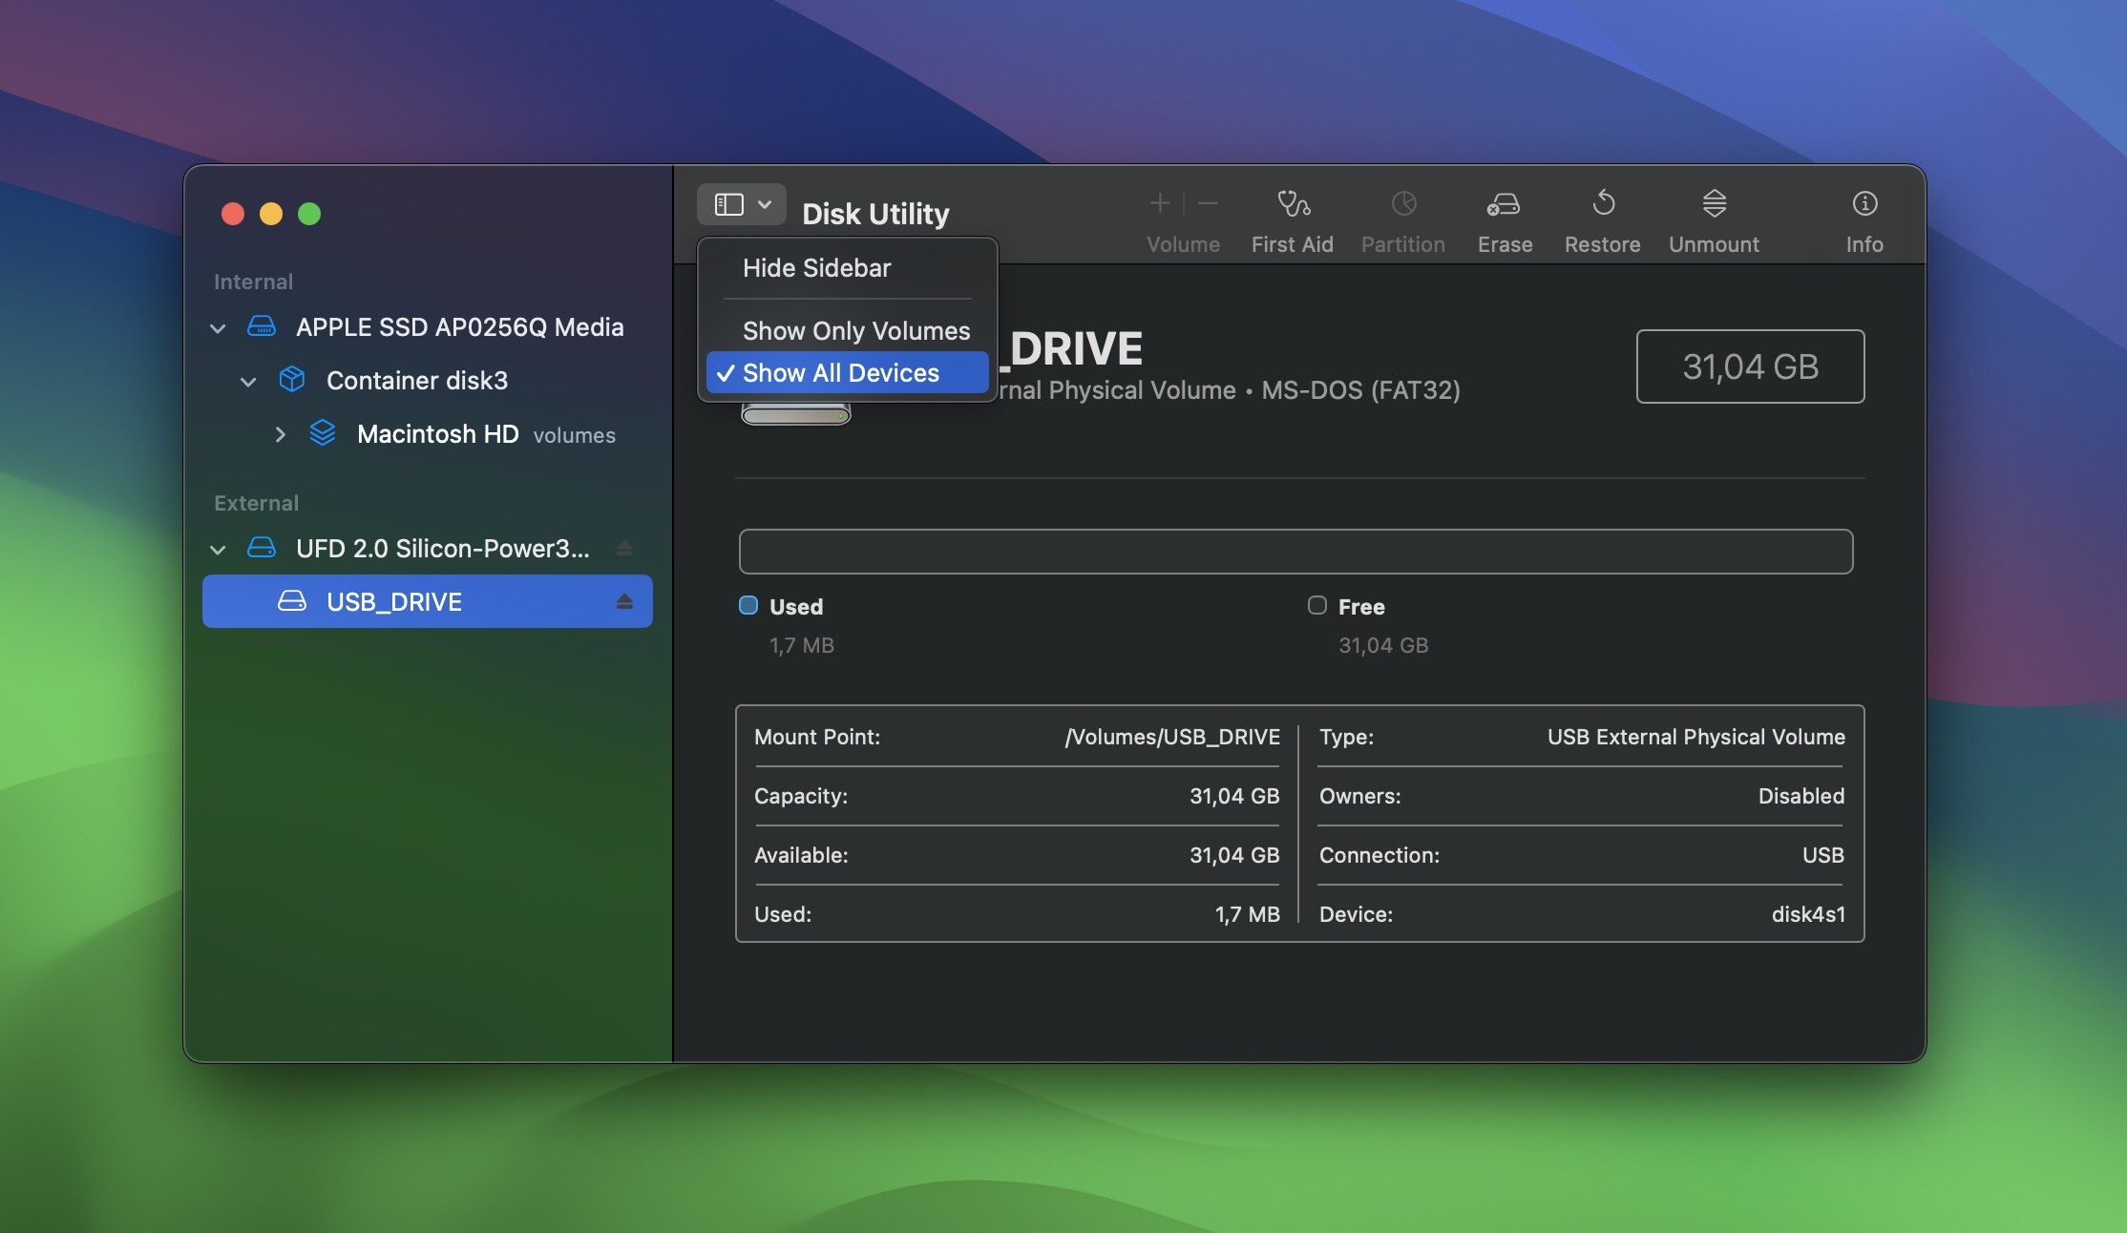
Task: Click the Restore toolbar label
Action: coord(1603,244)
